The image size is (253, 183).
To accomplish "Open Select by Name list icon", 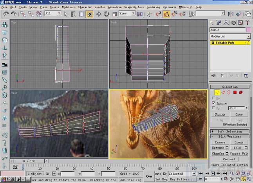I will (x=73, y=14).
